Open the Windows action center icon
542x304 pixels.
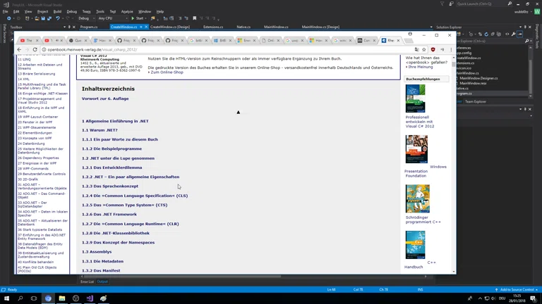click(x=534, y=298)
